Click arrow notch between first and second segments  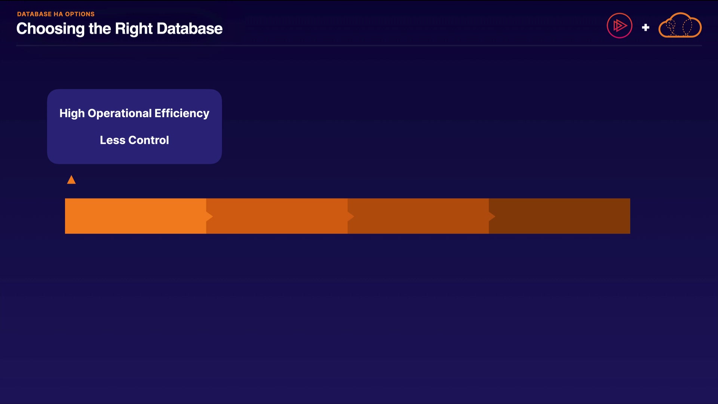click(209, 216)
